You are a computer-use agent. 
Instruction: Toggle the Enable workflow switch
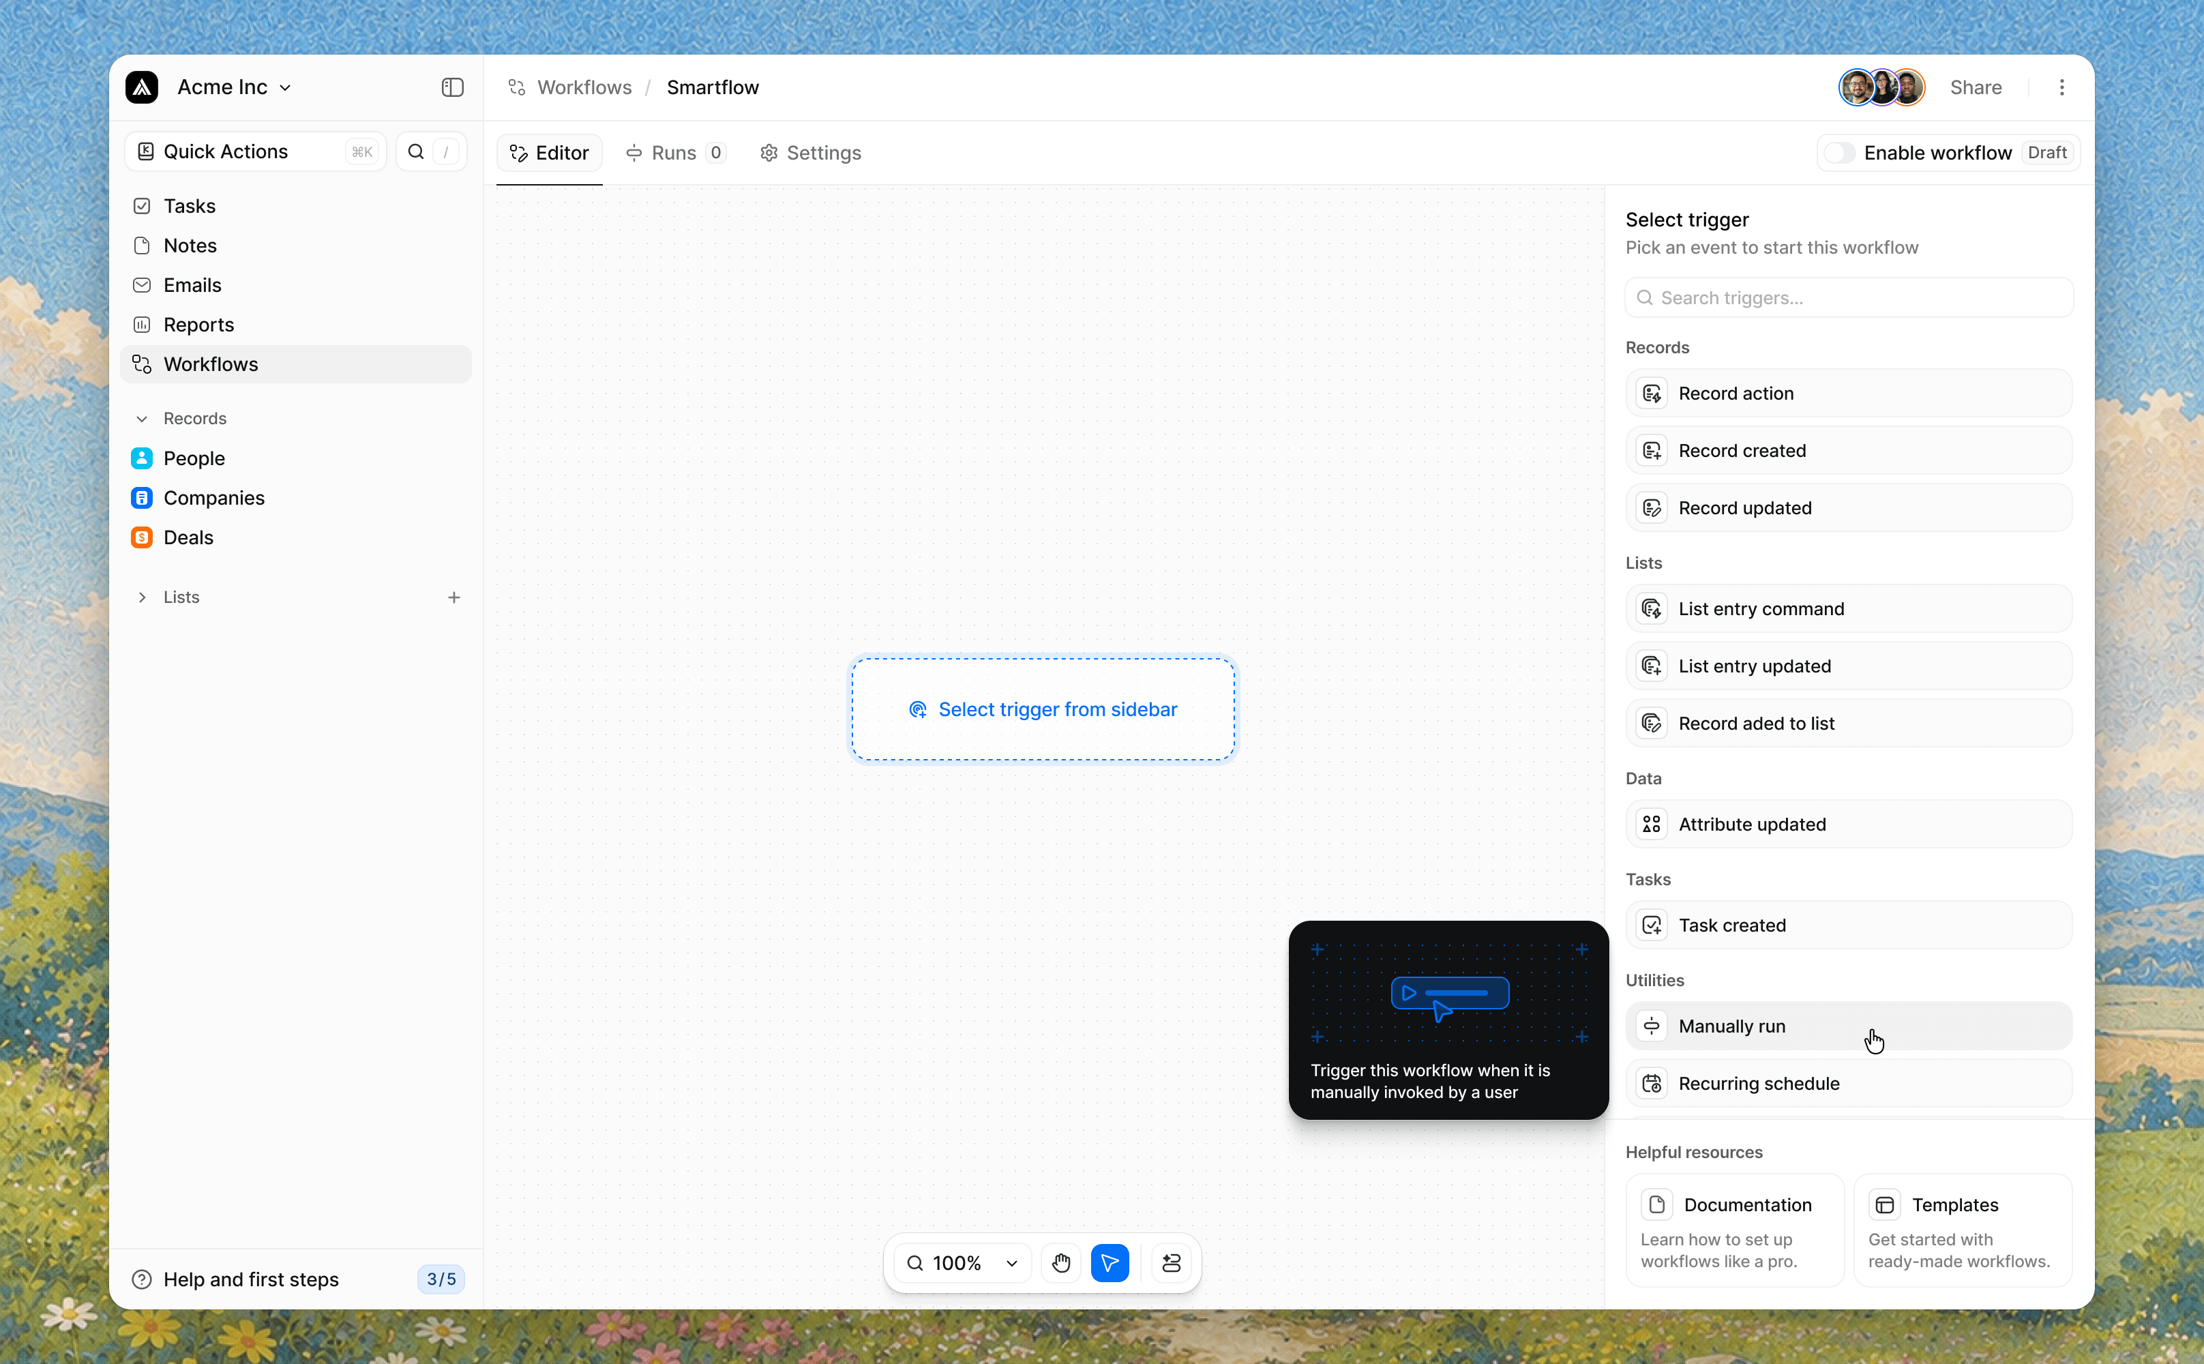(x=1838, y=153)
